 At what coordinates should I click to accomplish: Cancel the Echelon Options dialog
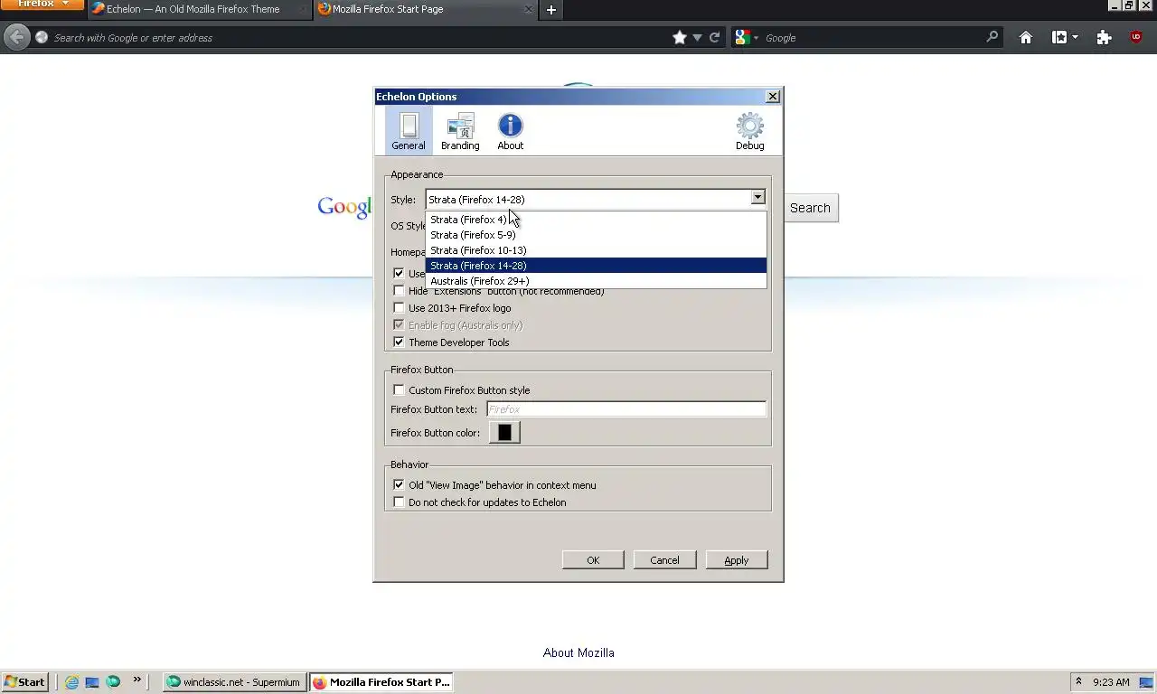tap(664, 560)
